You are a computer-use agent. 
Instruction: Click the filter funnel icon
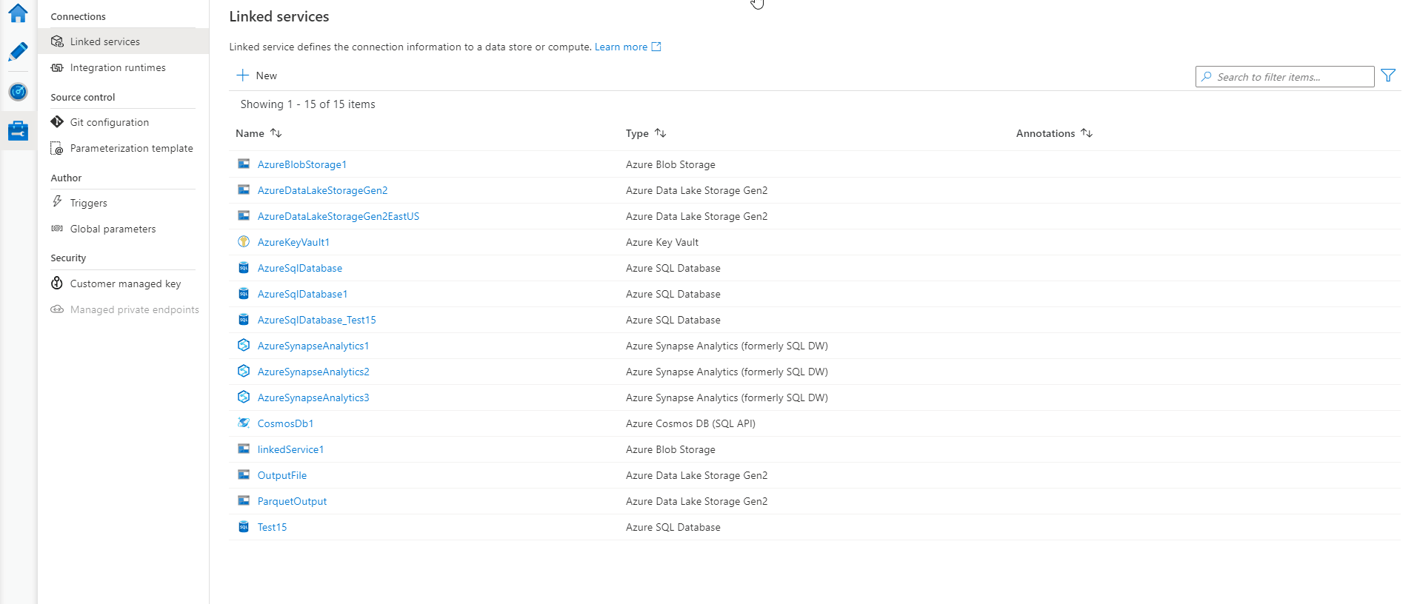tap(1388, 75)
